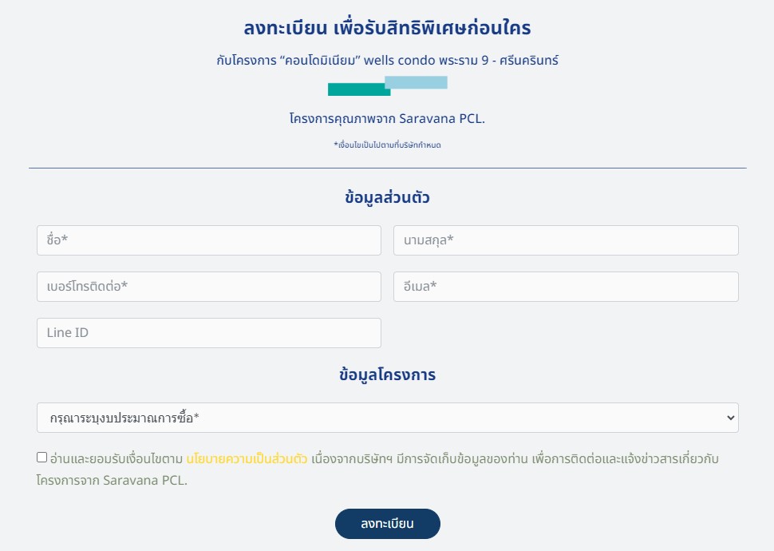Click the ข้อมูลส่วนตัว section heading

387,198
